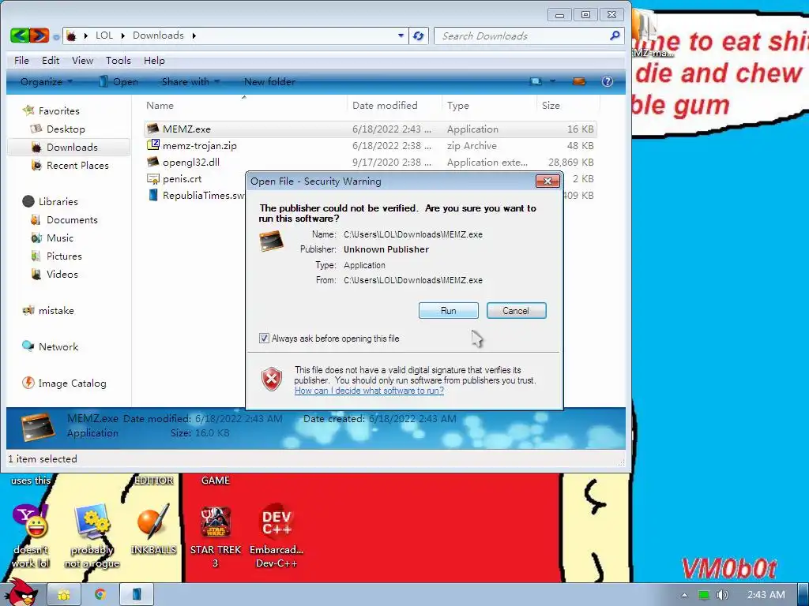Open the File menu
This screenshot has height=606, width=809.
click(x=21, y=61)
